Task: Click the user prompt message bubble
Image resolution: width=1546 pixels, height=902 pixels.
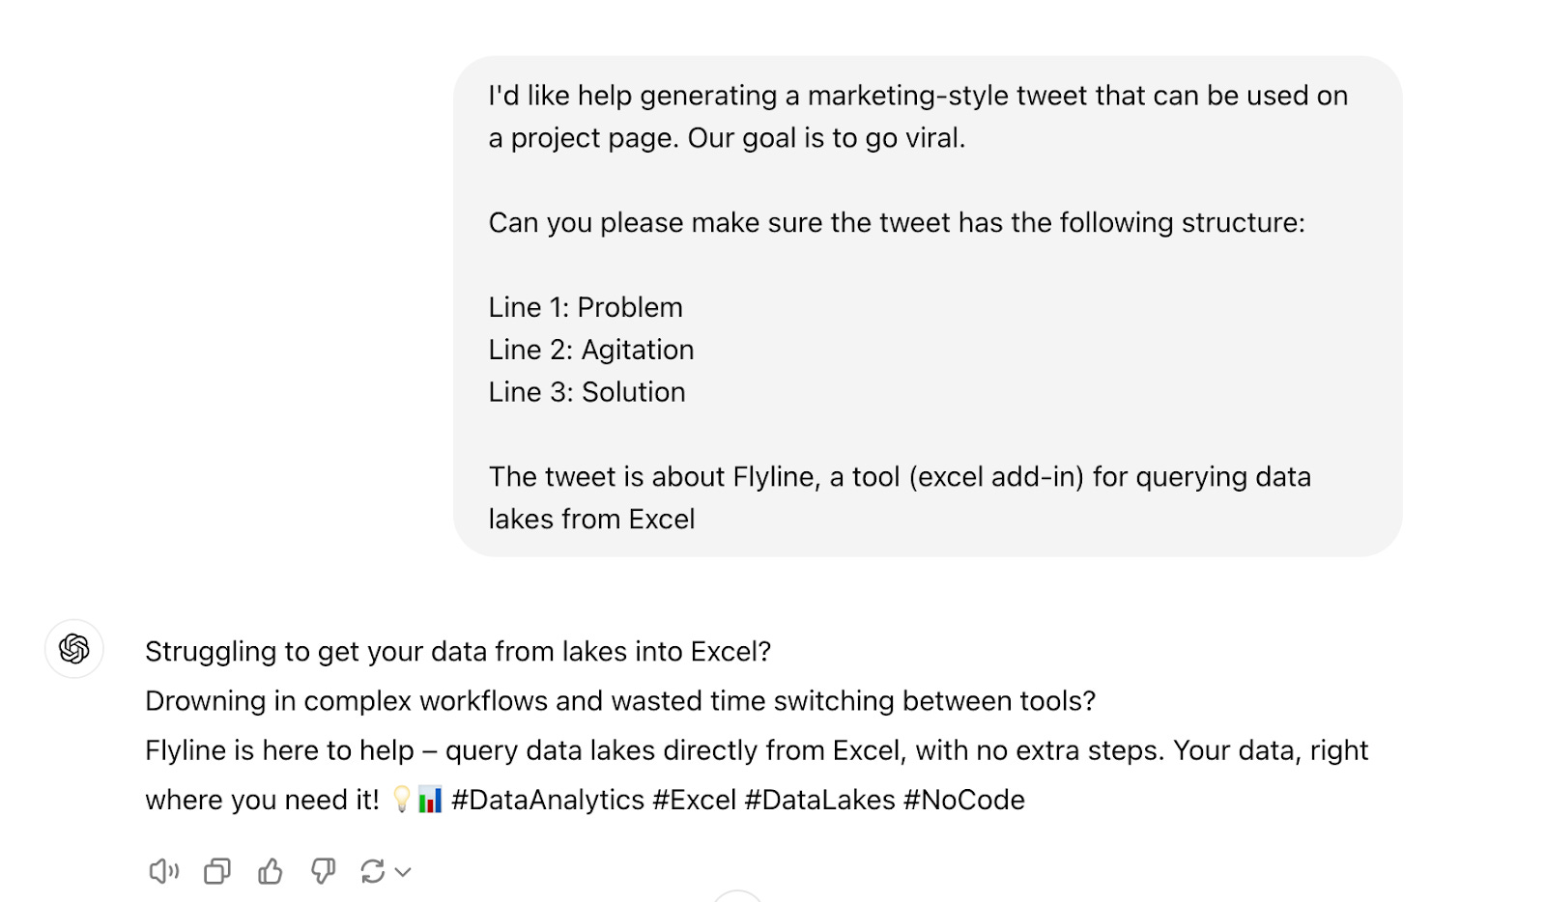Action: (928, 306)
